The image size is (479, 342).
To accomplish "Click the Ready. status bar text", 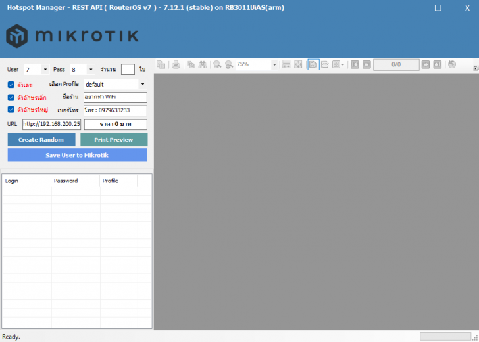I will tap(11, 337).
